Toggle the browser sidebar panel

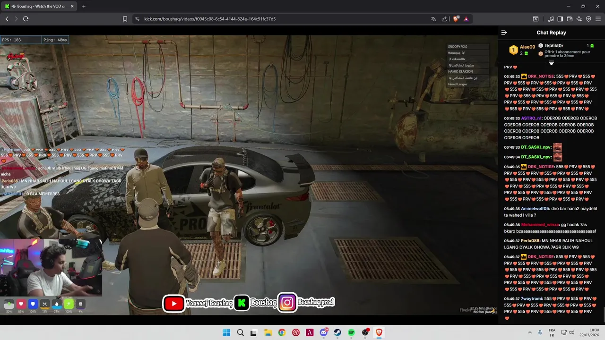(x=560, y=19)
